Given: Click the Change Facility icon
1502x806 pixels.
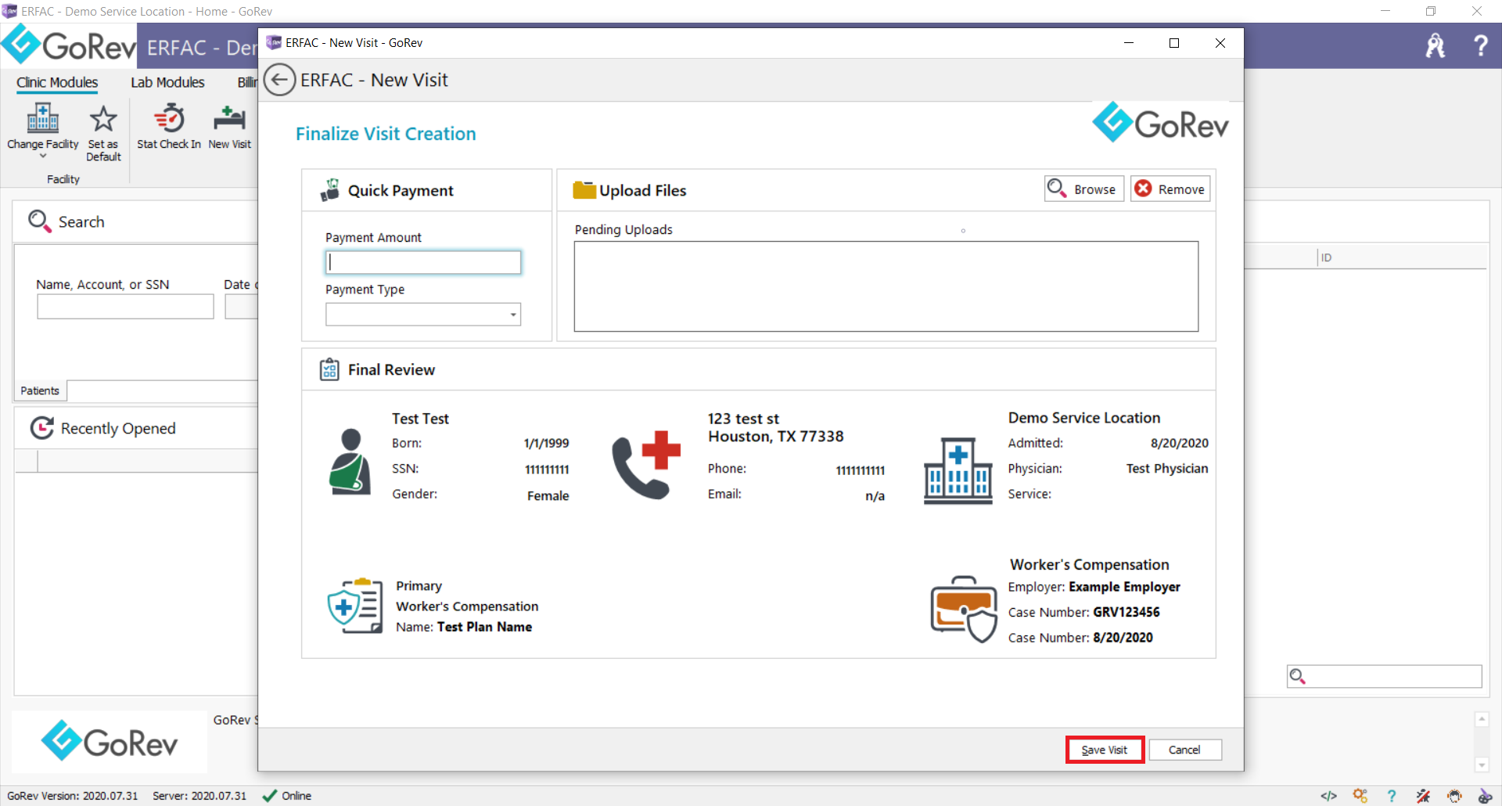Looking at the screenshot, I should pyautogui.click(x=43, y=118).
